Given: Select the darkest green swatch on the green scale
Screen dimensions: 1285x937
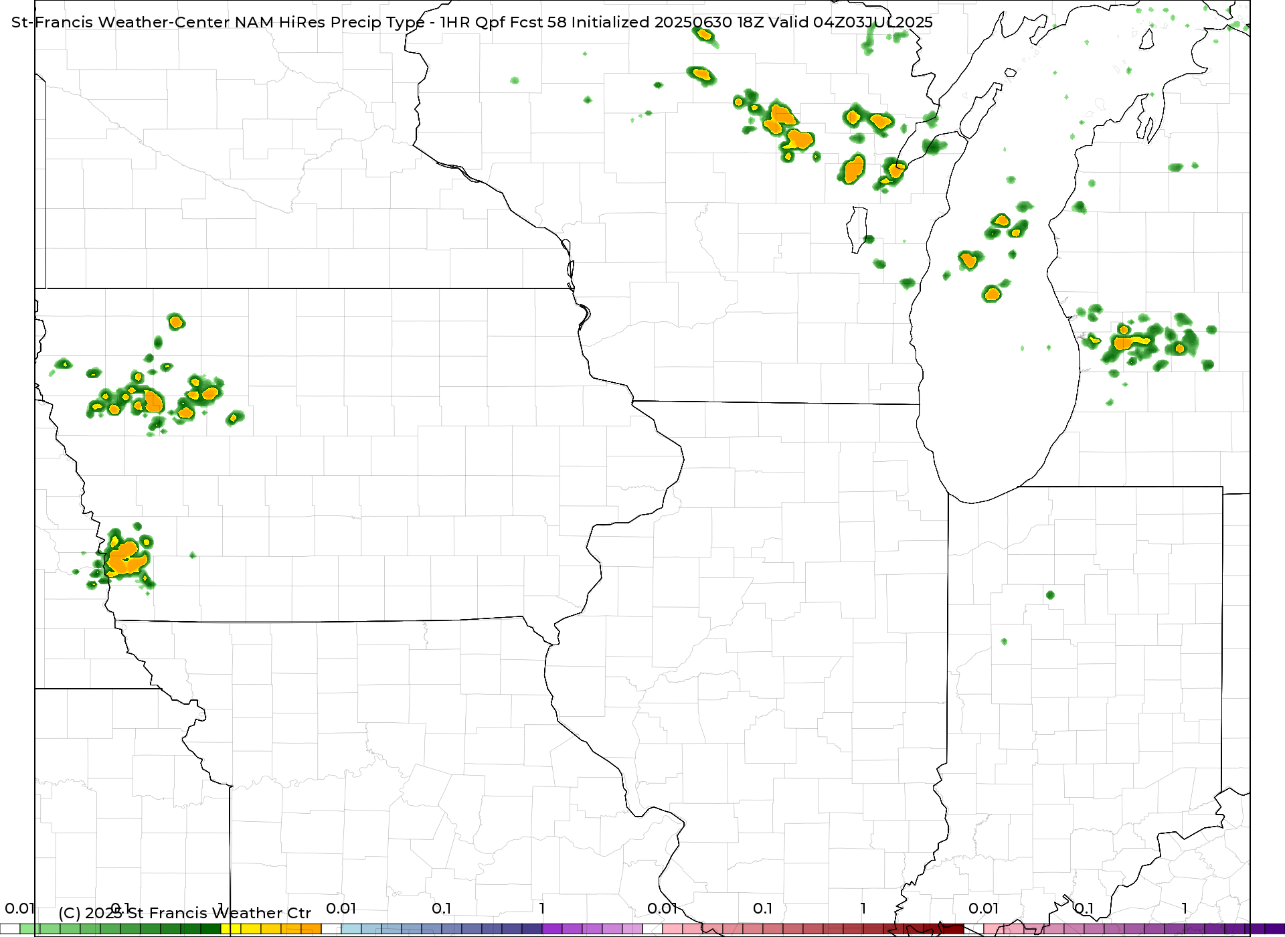Looking at the screenshot, I should 211,929.
